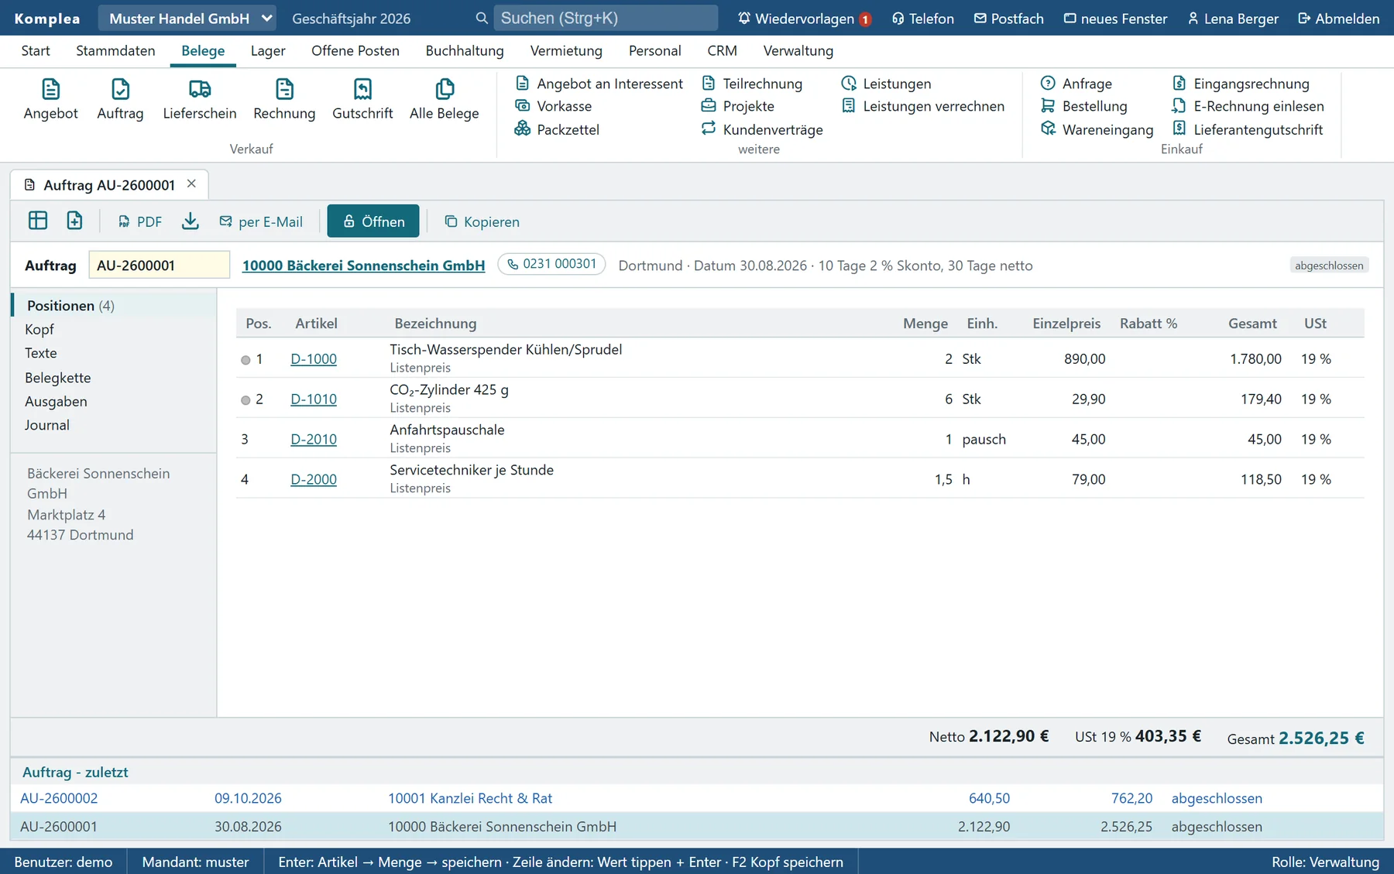Image resolution: width=1394 pixels, height=874 pixels.
Task: Send the Auftrag per E-Mail
Action: pos(261,222)
